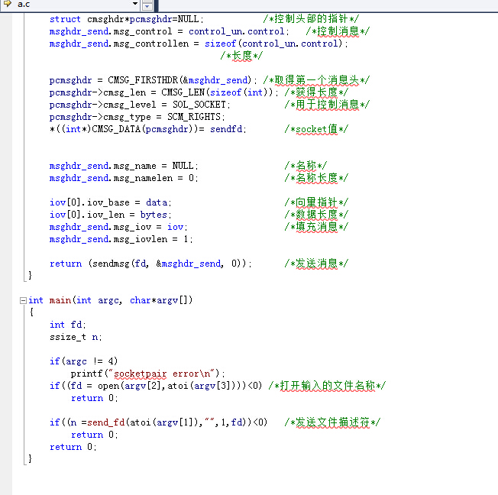The image size is (498, 495).
Task: Click the '/*打开输入的文件名称*/' comment
Action: pyautogui.click(x=327, y=386)
